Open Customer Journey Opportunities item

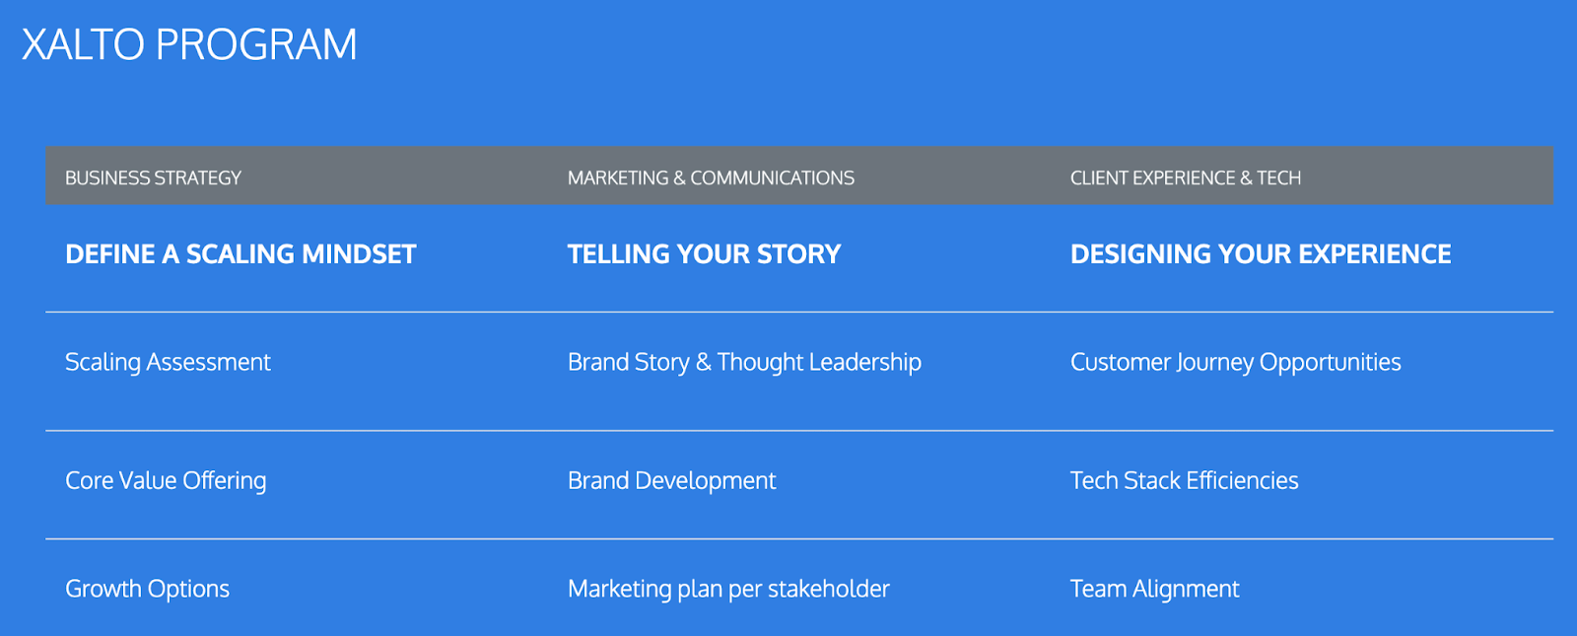coord(1235,363)
